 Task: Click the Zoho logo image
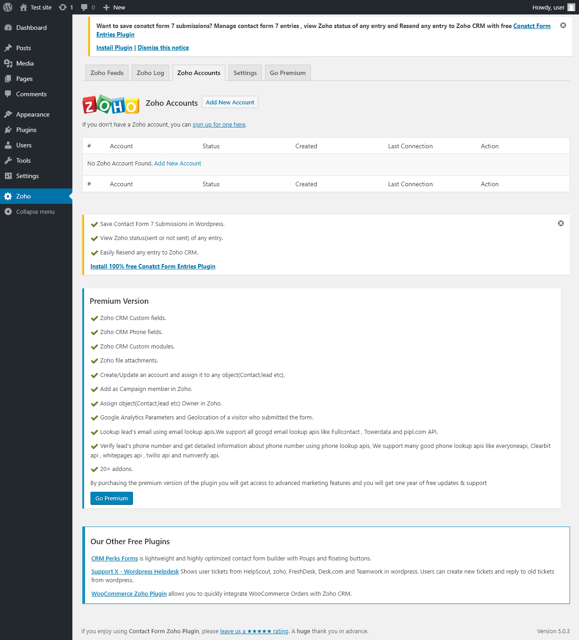(x=111, y=104)
